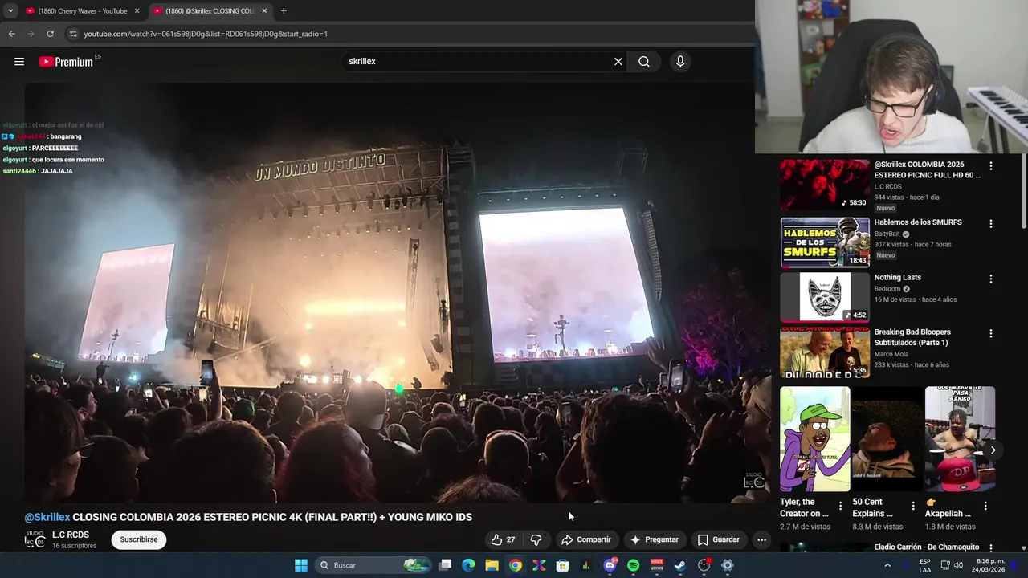Open the 50 Cent Explains short
This screenshot has height=578, width=1028.
(x=887, y=439)
